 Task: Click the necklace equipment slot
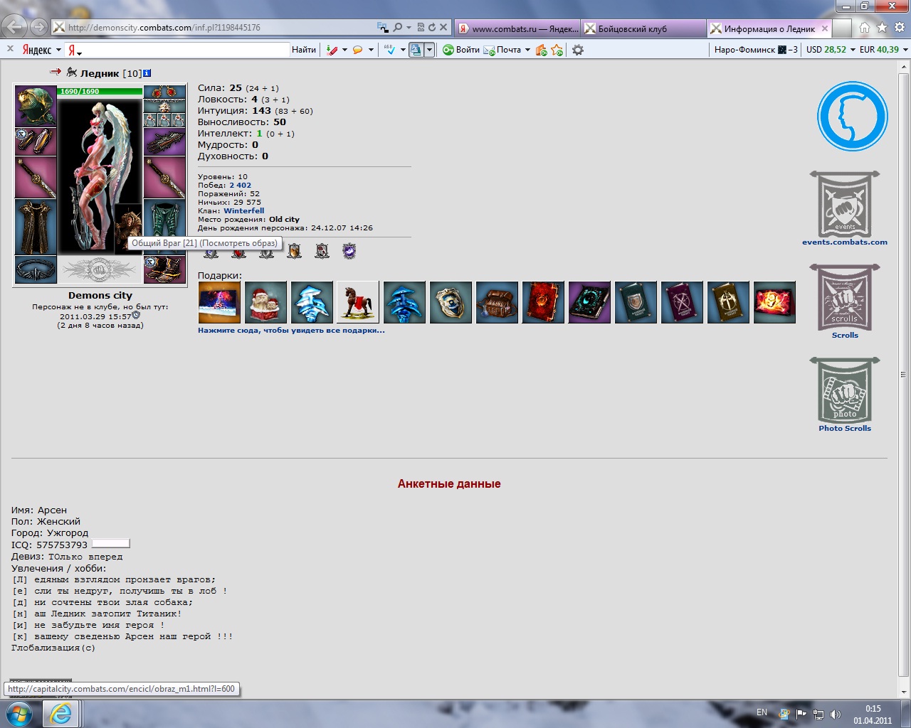164,107
